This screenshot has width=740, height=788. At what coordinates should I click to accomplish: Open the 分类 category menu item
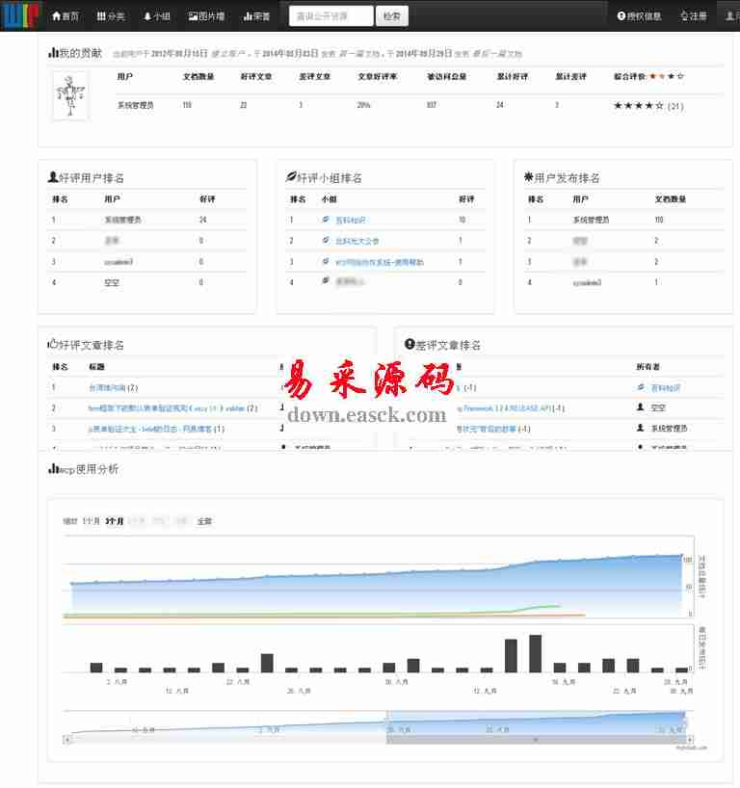[111, 16]
